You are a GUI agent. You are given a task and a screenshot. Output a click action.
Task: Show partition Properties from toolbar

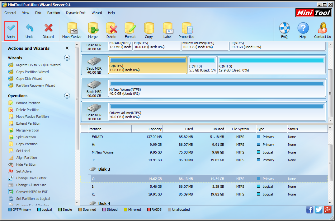tap(186, 31)
